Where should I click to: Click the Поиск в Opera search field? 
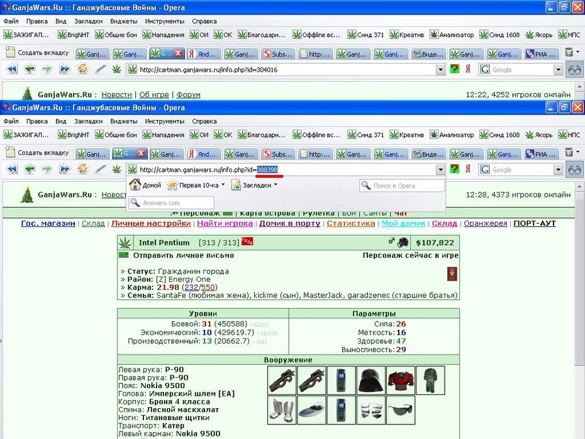coord(402,186)
